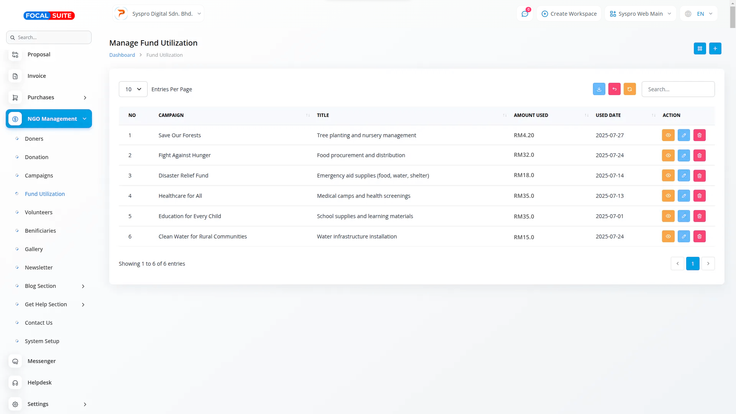
Task: Click the plus icon to create a record
Action: tap(715, 48)
